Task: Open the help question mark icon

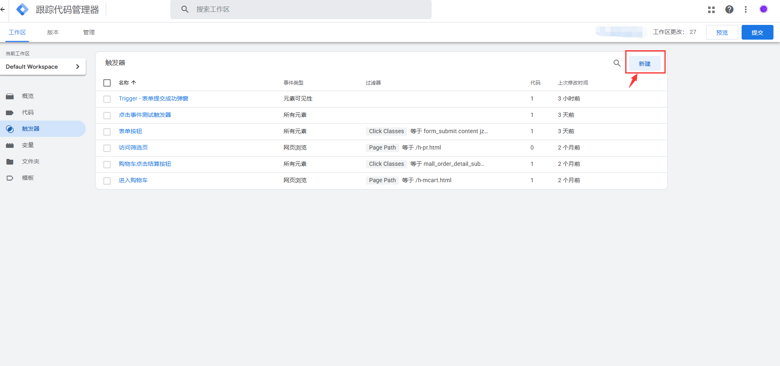Action: (729, 9)
